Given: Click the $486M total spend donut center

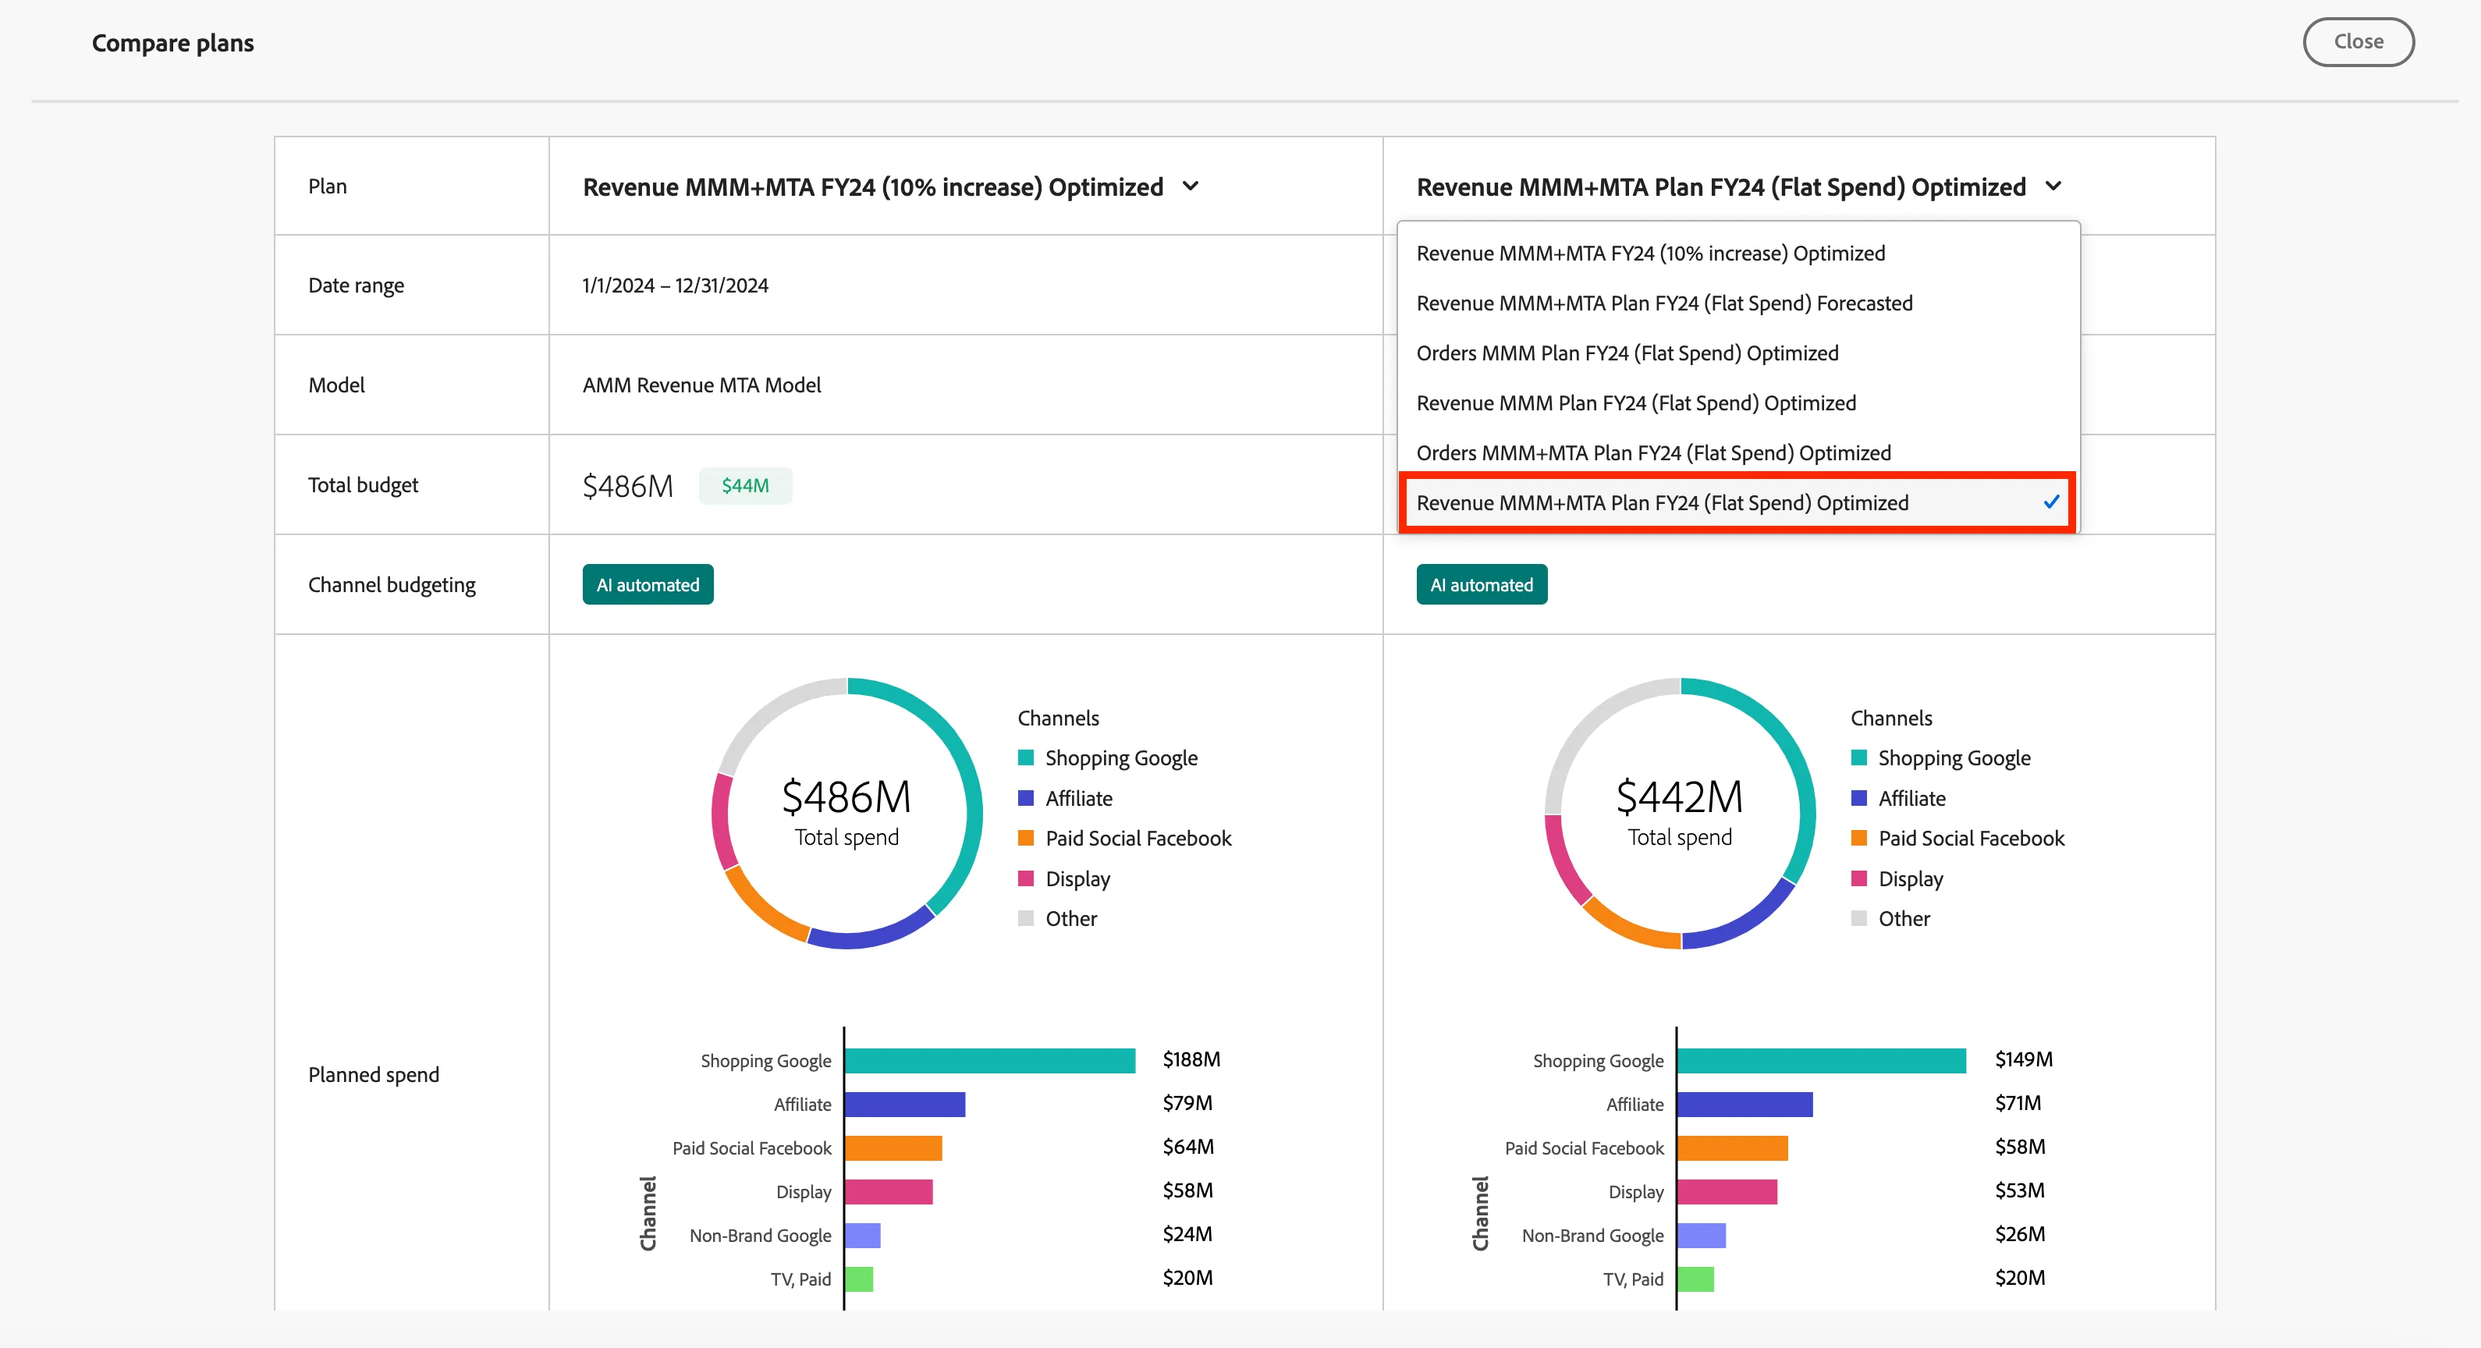Looking at the screenshot, I should [847, 812].
